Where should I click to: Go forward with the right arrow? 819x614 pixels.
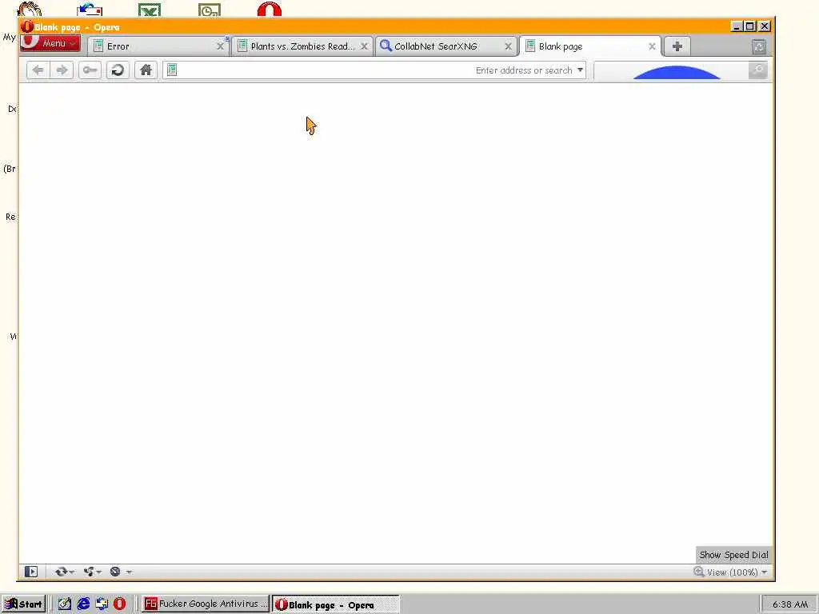(62, 70)
